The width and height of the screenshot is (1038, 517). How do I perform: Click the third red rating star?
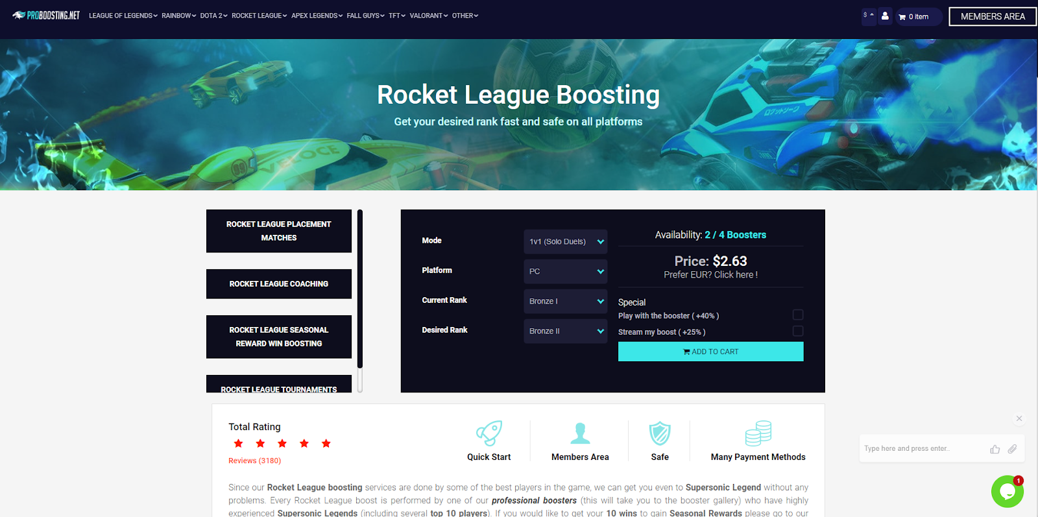(x=282, y=444)
